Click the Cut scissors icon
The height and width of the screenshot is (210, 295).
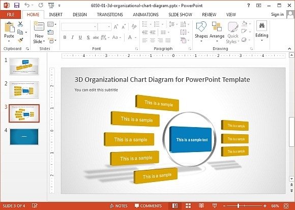20,24
